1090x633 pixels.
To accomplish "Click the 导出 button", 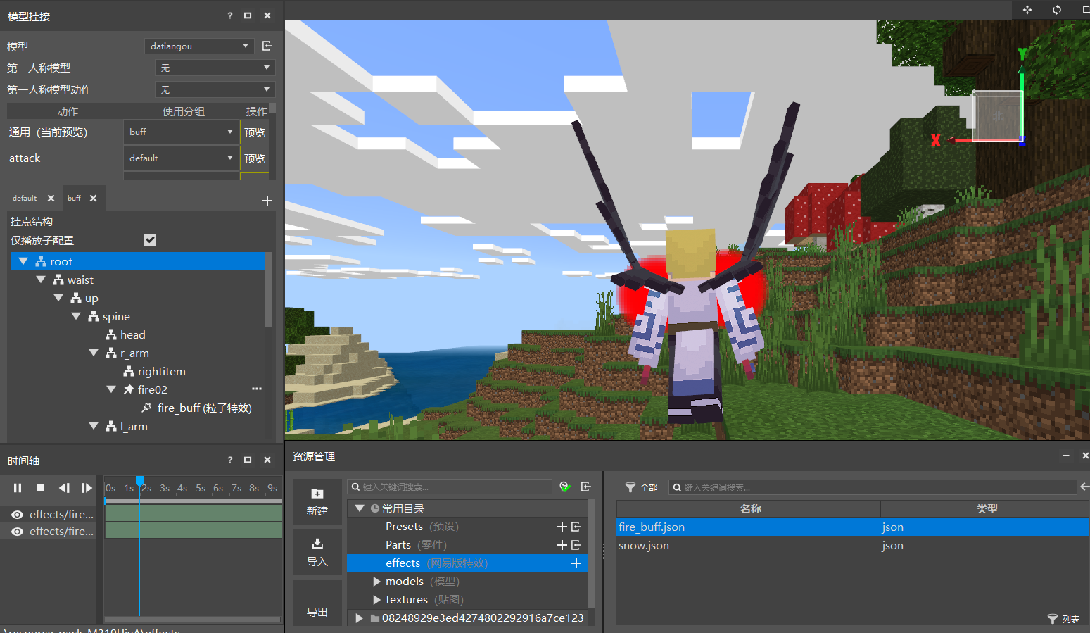I will (317, 603).
